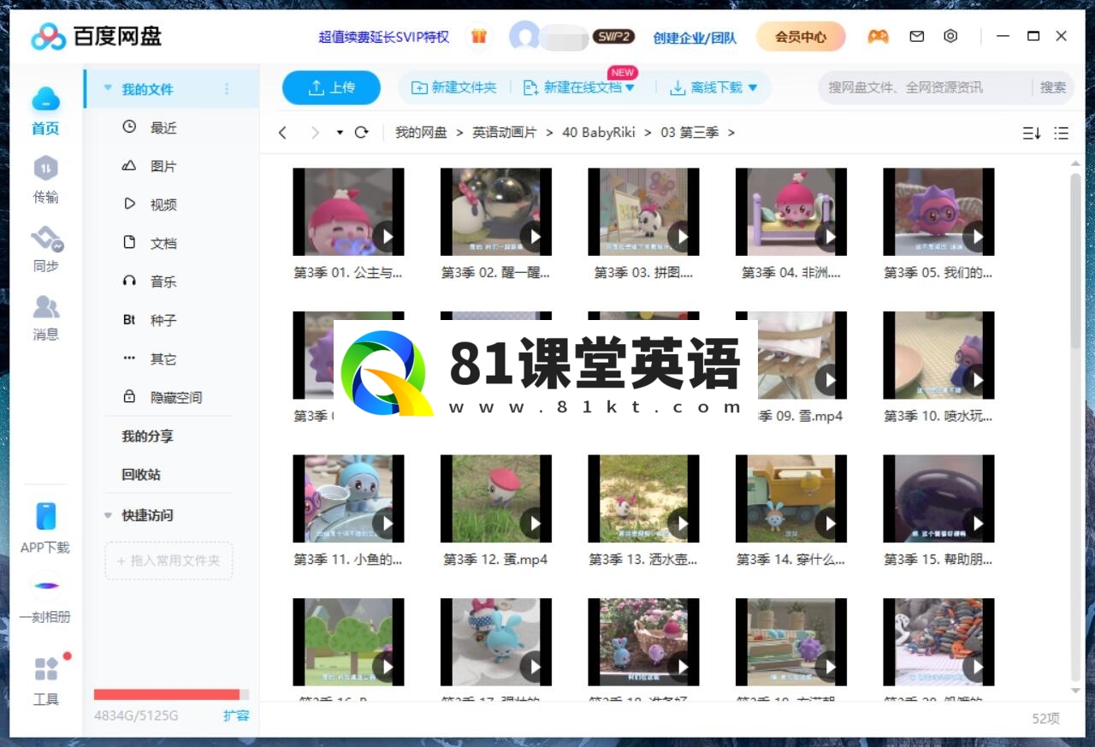1095x747 pixels.
Task: Click the 搜索 search button
Action: [1053, 87]
